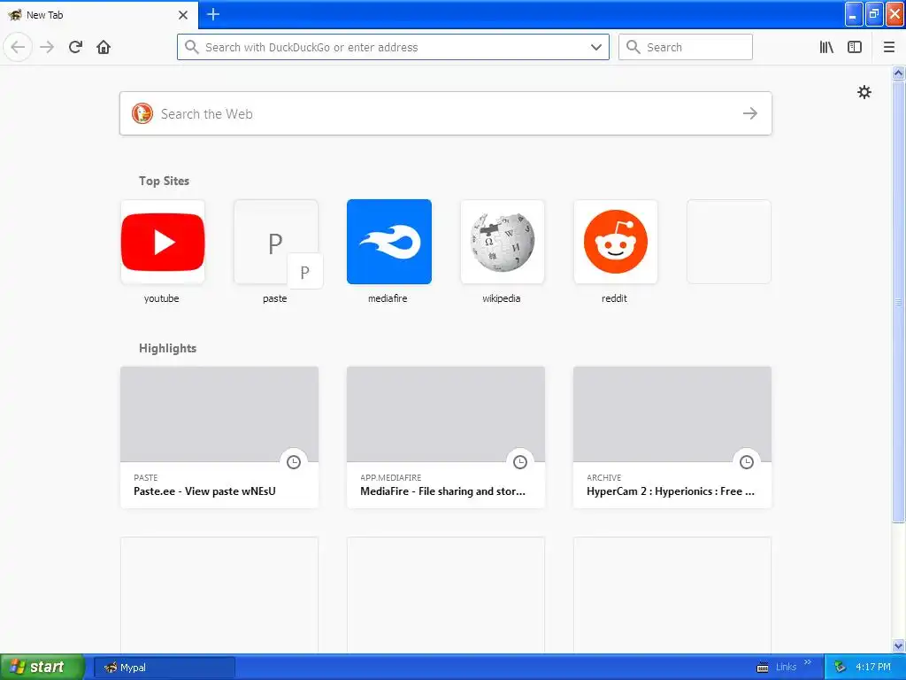Open the Library bookmarks icon
906x680 pixels.
click(x=827, y=47)
